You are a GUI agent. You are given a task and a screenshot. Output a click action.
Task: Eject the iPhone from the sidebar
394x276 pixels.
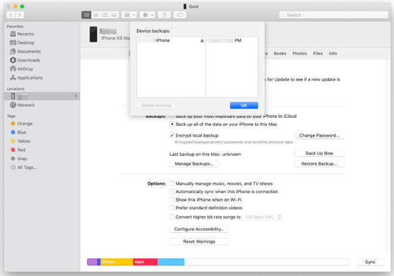[x=76, y=96]
